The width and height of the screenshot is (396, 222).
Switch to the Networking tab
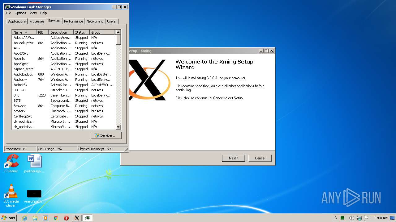tap(95, 21)
